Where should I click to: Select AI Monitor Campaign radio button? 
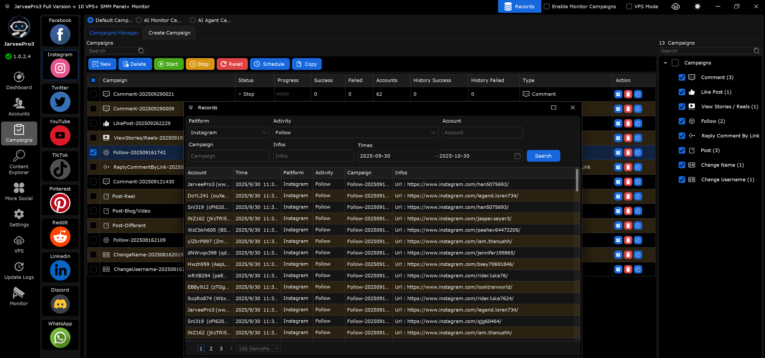(x=139, y=20)
